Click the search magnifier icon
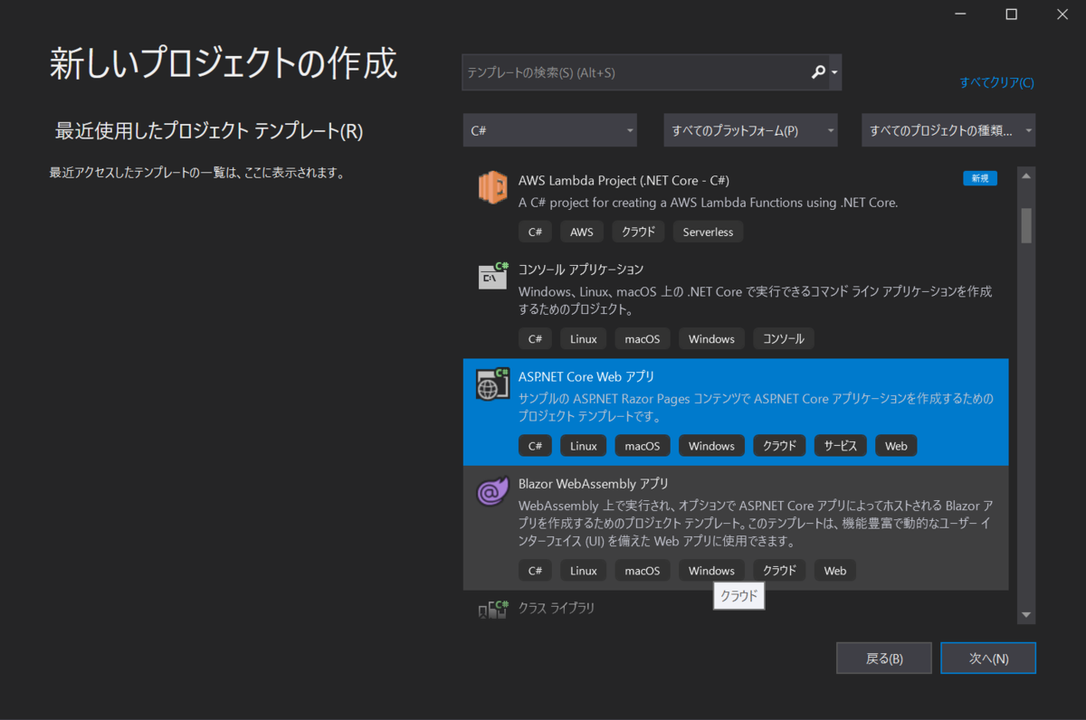Screen dimensions: 1086x720 (x=818, y=72)
